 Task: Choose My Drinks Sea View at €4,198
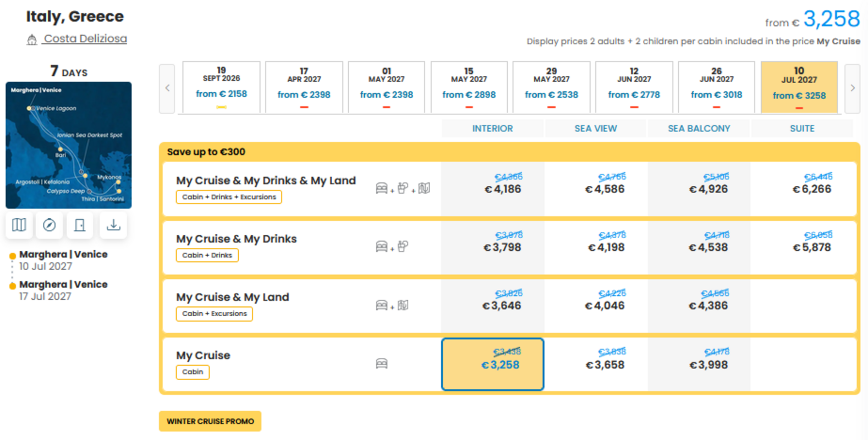point(596,247)
